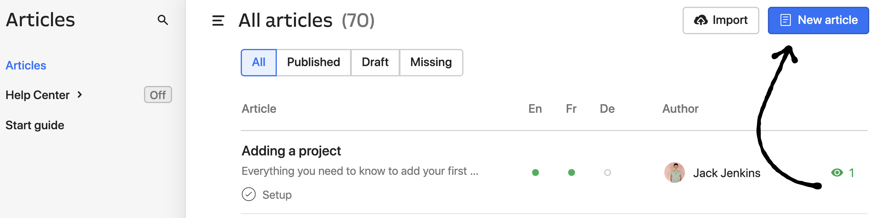Screen dimensions: 873x218
Task: Click the green eye views icon
Action: (x=837, y=173)
